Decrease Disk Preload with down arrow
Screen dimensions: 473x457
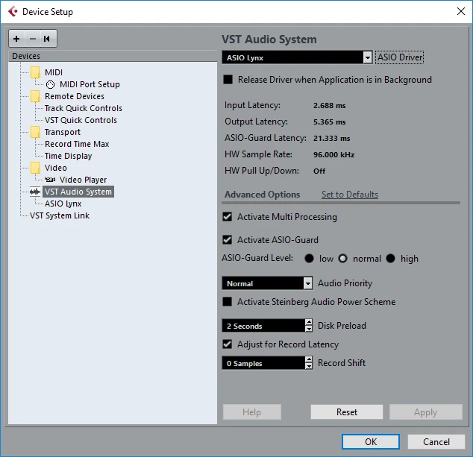(x=308, y=329)
